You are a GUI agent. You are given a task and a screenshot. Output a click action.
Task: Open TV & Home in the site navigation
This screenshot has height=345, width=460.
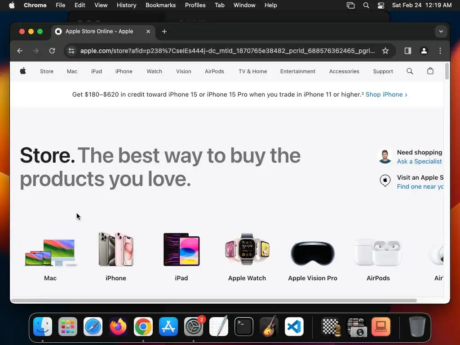(x=252, y=71)
